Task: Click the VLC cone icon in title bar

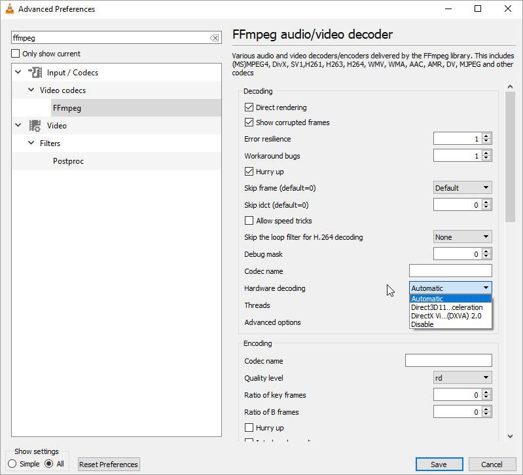Action: [10, 9]
